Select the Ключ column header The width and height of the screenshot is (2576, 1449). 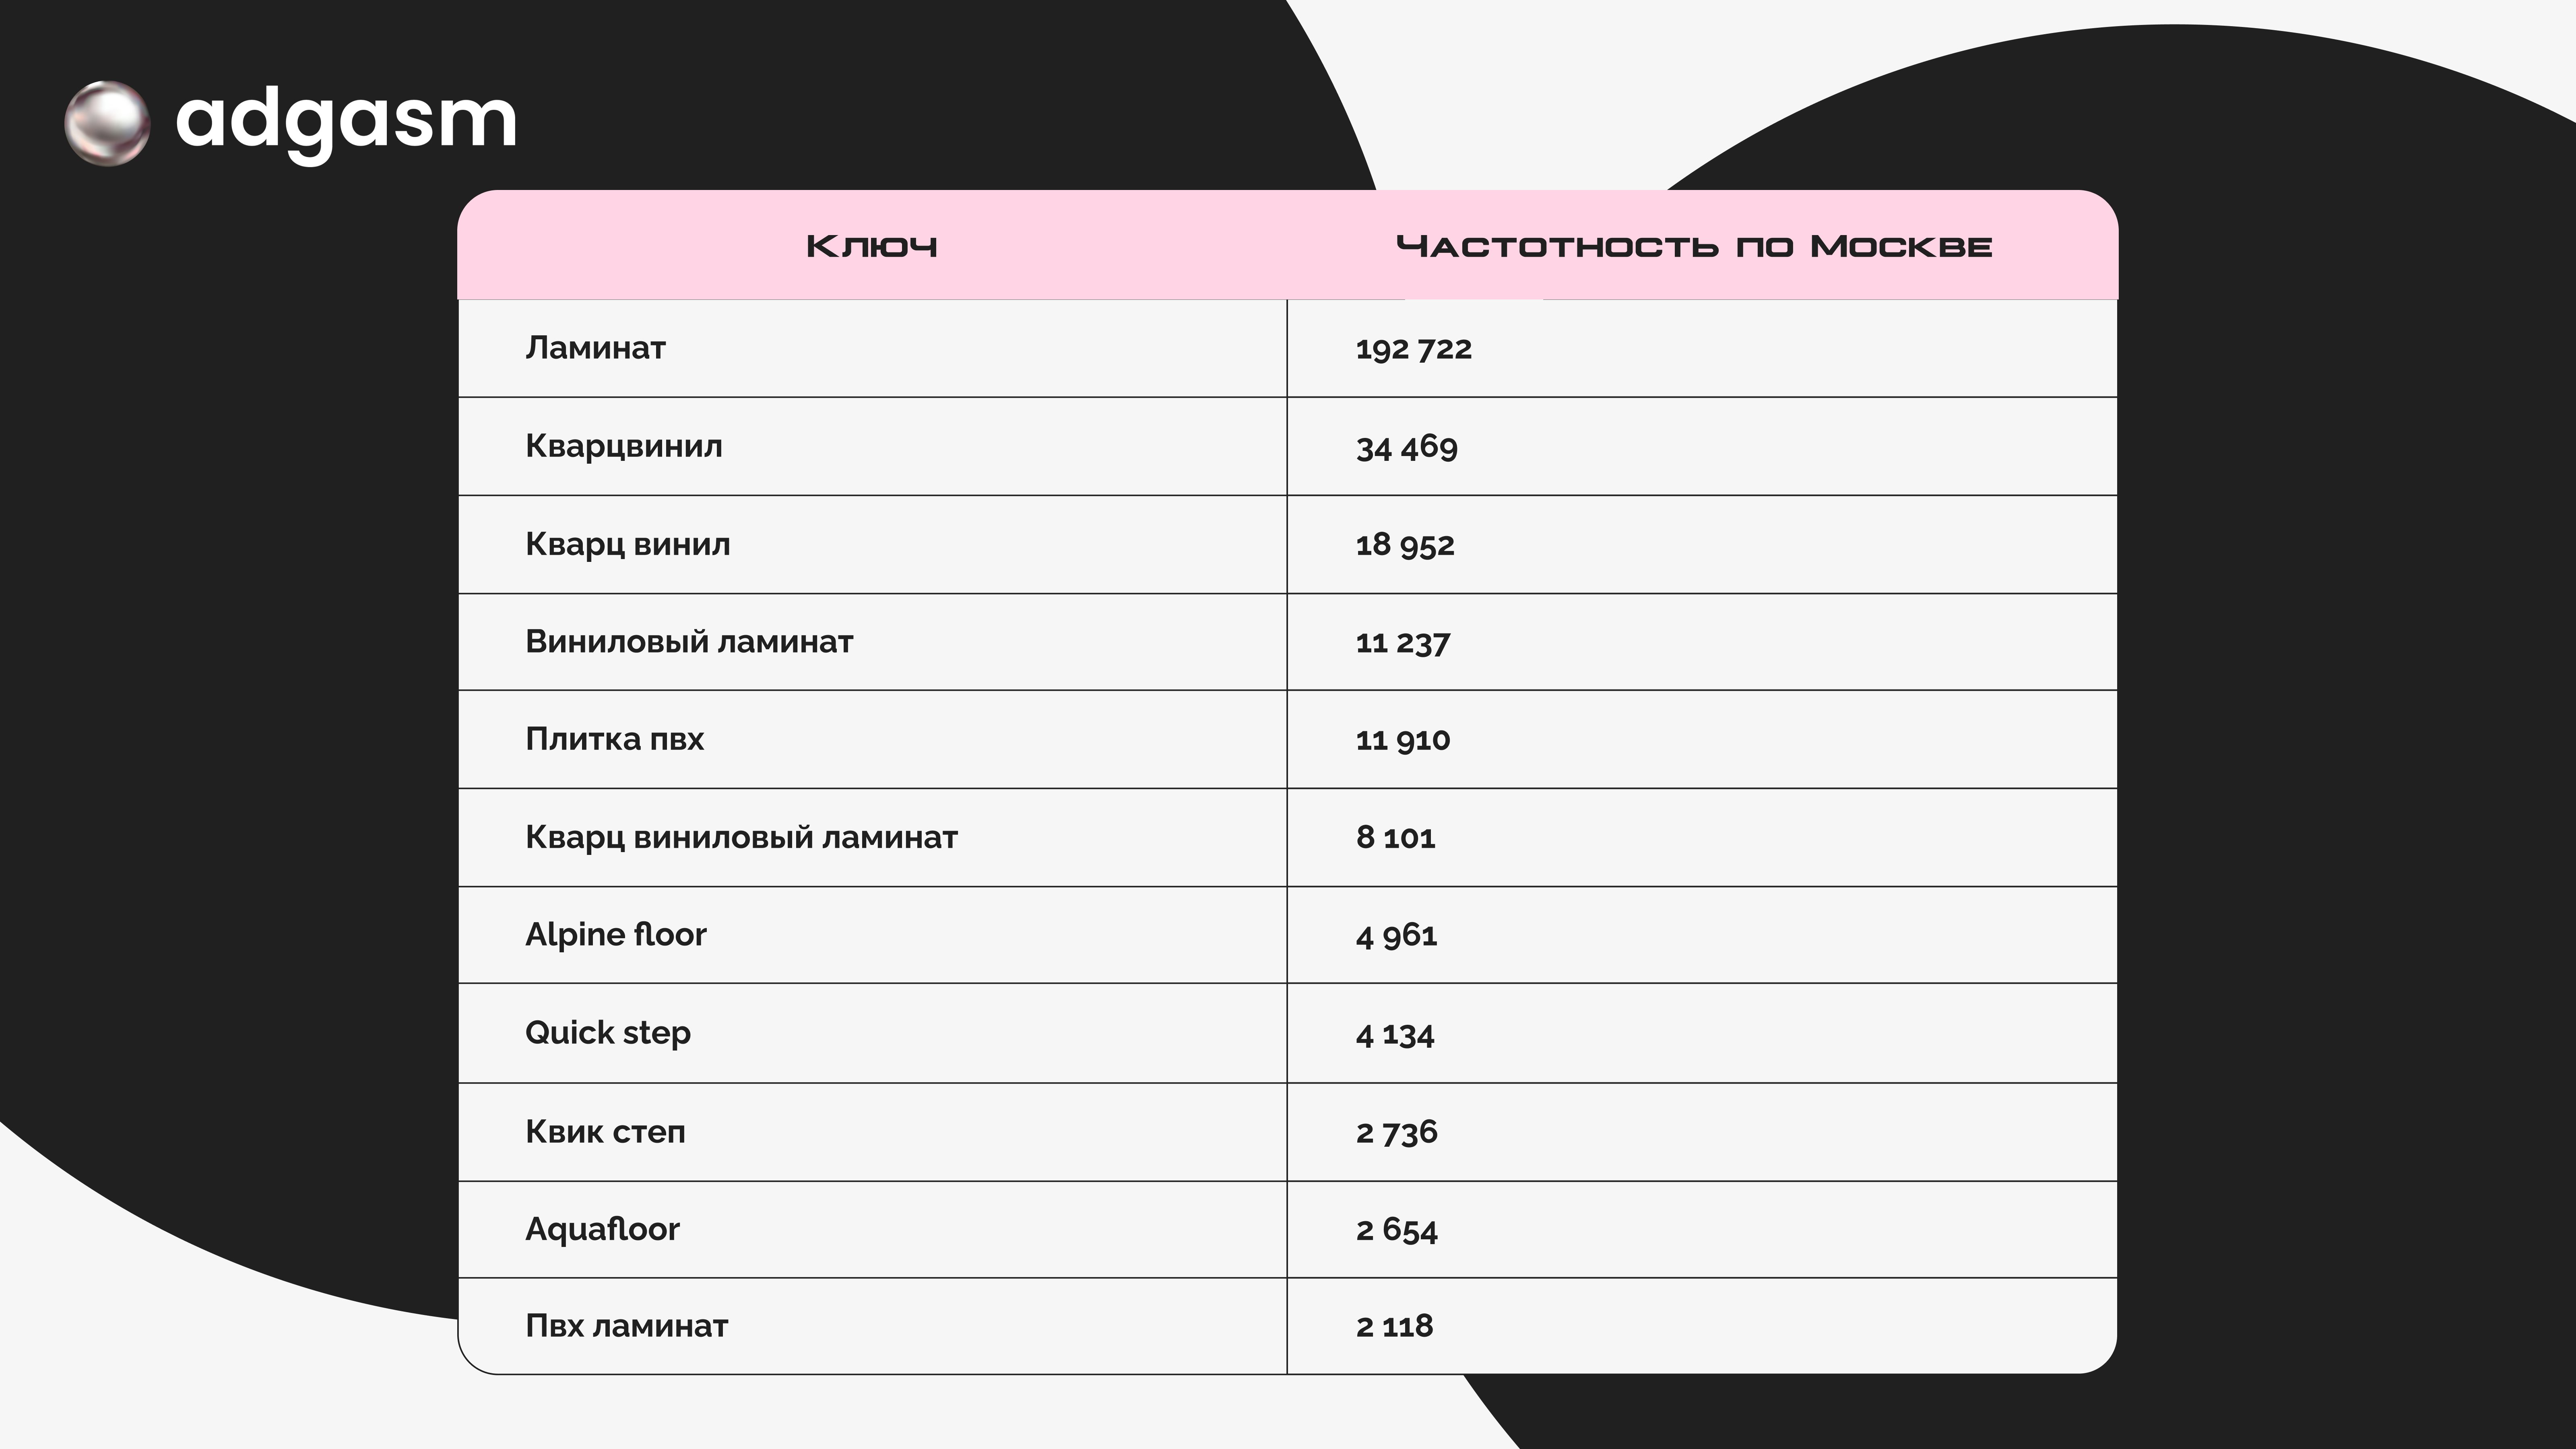871,246
